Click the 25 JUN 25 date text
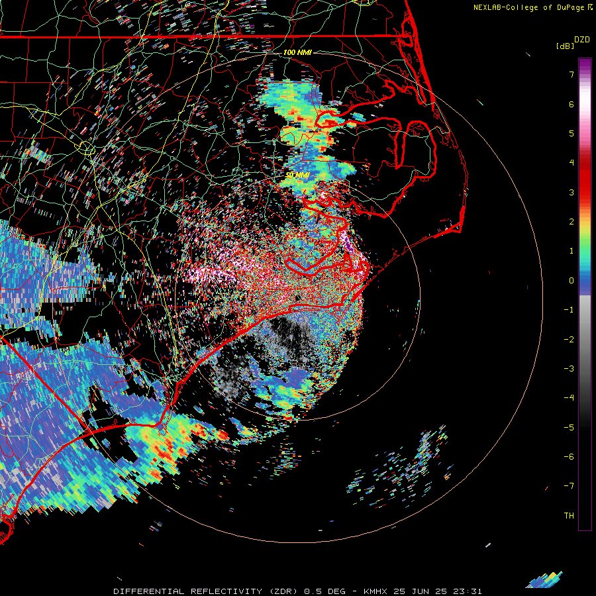 point(420,591)
